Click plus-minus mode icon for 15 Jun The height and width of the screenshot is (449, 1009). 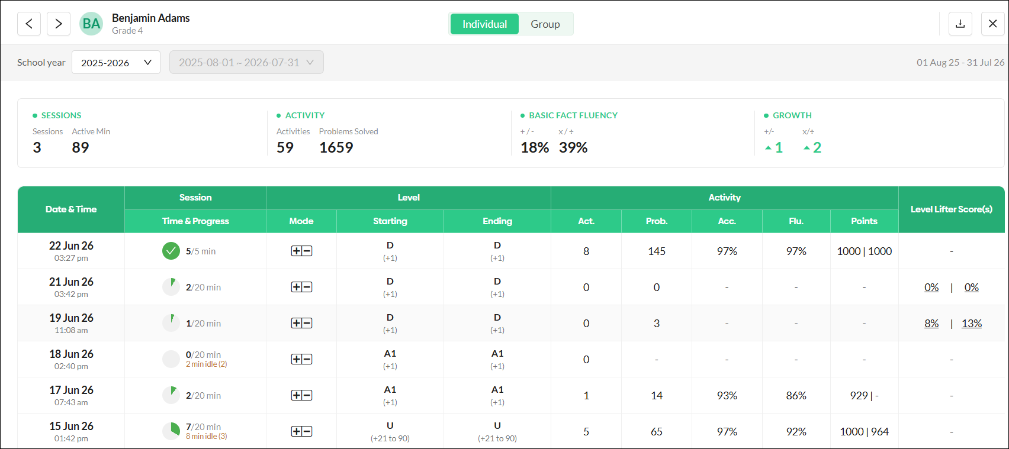pos(301,431)
